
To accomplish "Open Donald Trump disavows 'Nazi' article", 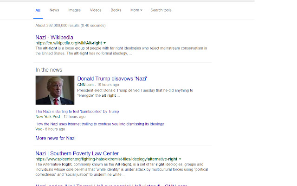I will pos(112,79).
